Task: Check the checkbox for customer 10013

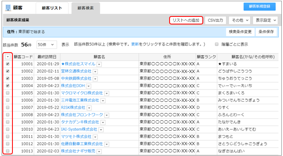Action: (x=8, y=151)
